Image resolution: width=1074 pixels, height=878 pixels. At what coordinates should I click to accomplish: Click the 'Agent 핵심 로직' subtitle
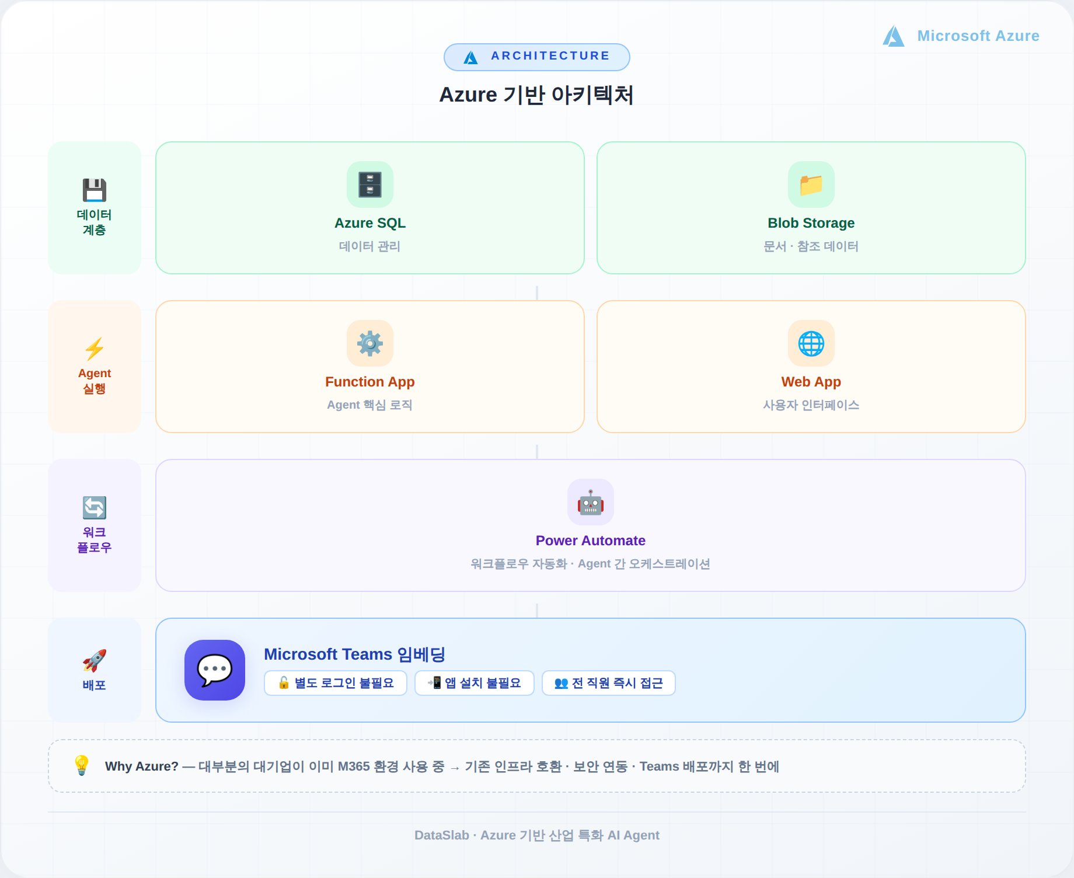click(x=370, y=405)
